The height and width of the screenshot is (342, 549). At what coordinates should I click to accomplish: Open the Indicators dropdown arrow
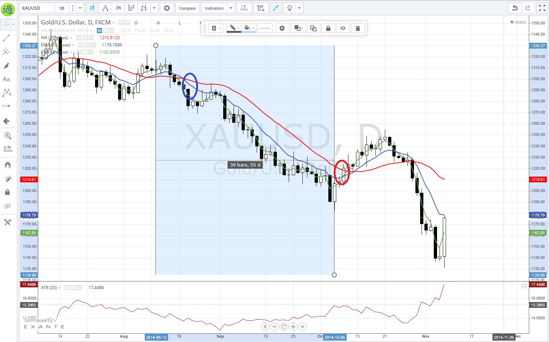click(x=231, y=8)
